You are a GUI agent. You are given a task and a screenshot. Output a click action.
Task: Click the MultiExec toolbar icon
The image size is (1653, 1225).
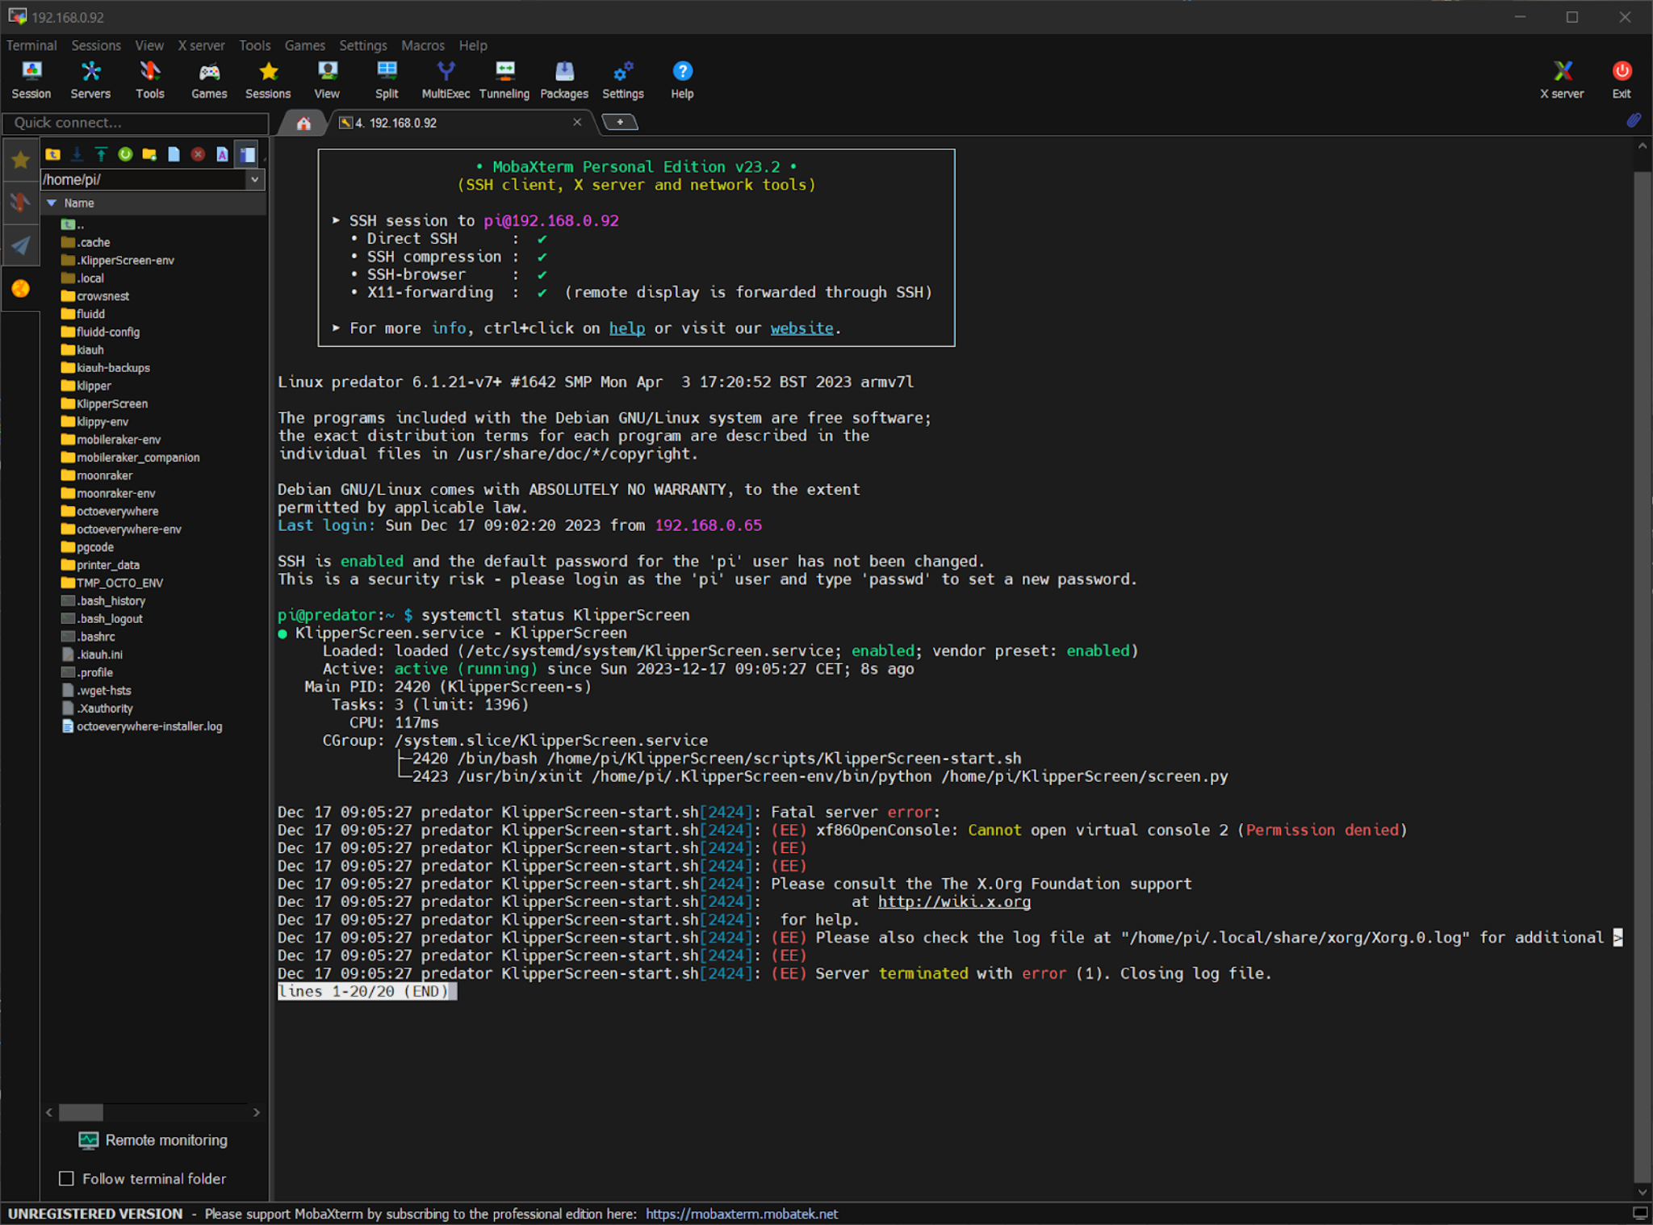pyautogui.click(x=445, y=78)
